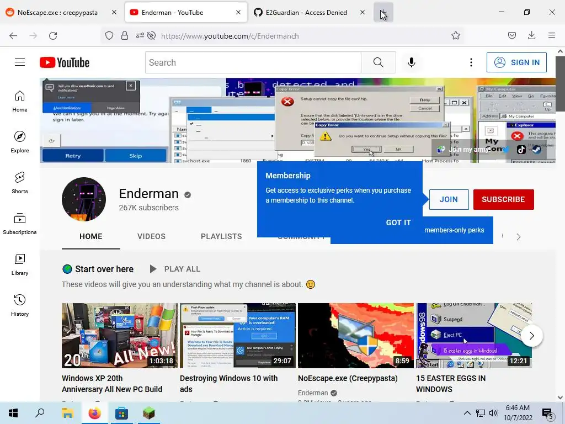Open Minecraft block icon in taskbar
This screenshot has height=424, width=565.
tap(149, 413)
